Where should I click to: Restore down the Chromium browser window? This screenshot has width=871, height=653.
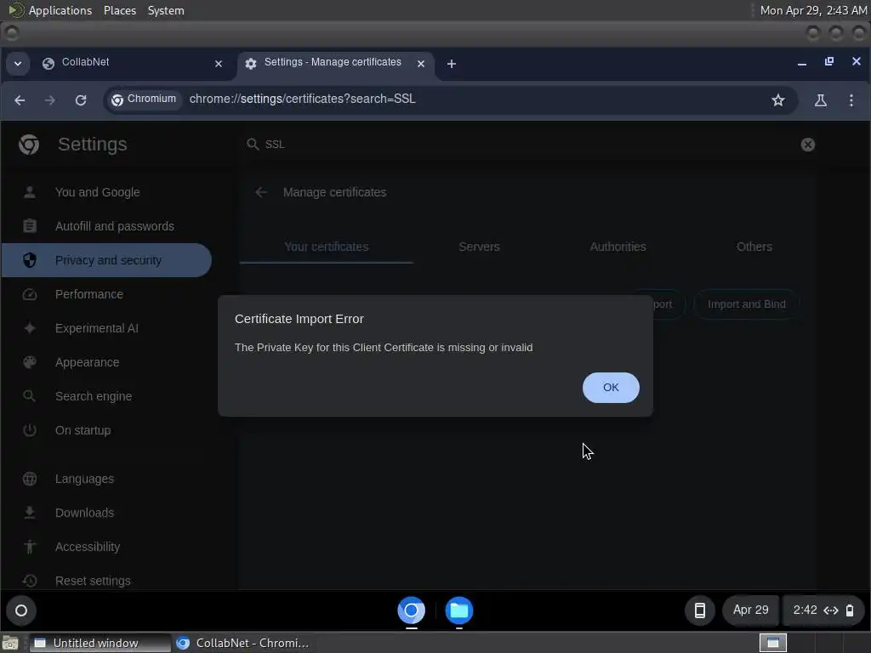828,61
